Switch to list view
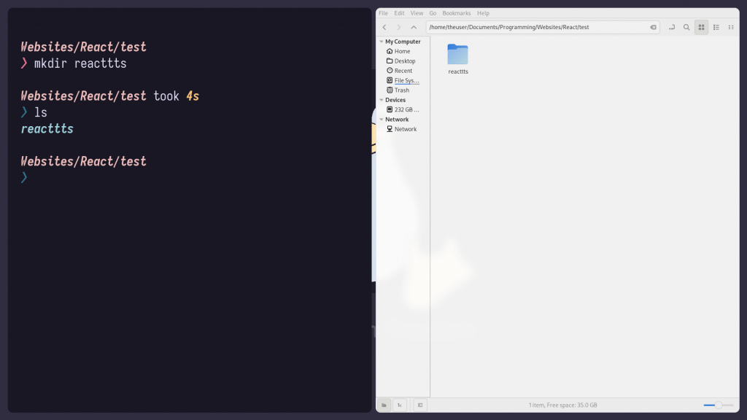Viewport: 747px width, 420px height. pyautogui.click(x=716, y=28)
